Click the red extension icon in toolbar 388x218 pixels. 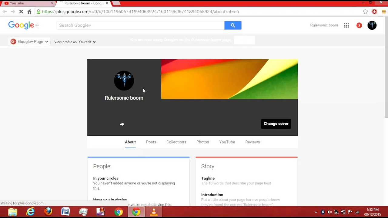(375, 12)
